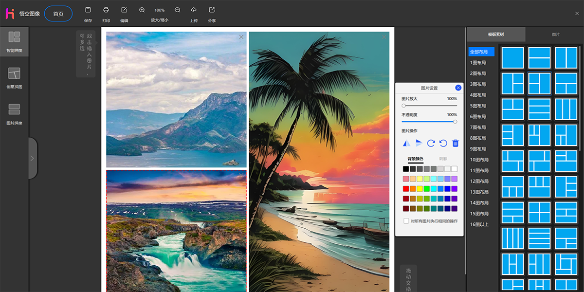Go to 首页 home page
The width and height of the screenshot is (584, 292).
(58, 14)
